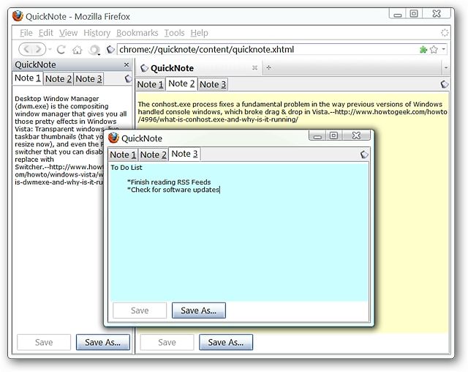Maximize the floating QuickNote window
The height and width of the screenshot is (372, 468).
click(x=333, y=135)
